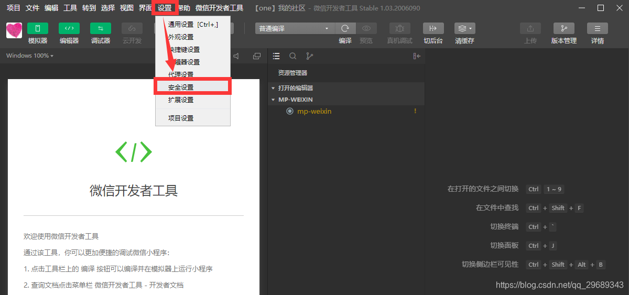Click the 在打开的文件之间切换 shortcut hint

pyautogui.click(x=483, y=189)
